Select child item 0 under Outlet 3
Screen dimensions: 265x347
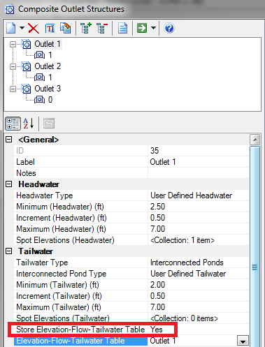(x=50, y=100)
